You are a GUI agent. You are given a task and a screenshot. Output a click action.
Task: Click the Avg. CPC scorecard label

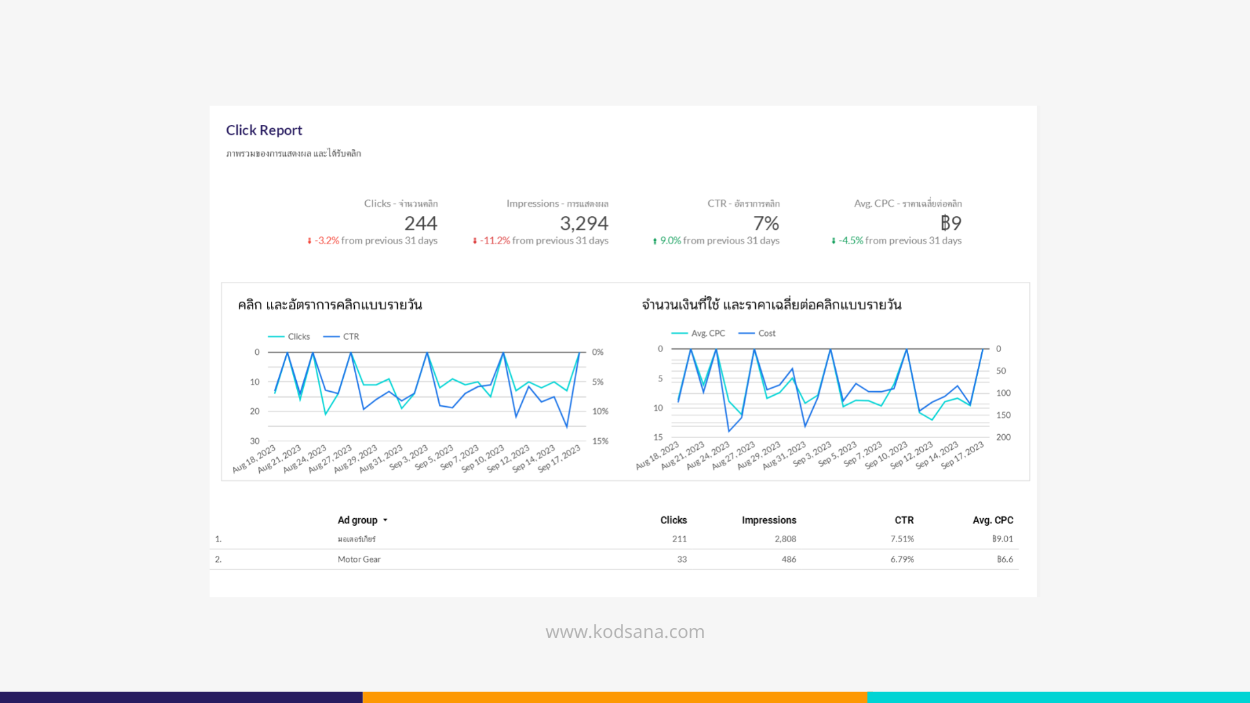point(908,204)
